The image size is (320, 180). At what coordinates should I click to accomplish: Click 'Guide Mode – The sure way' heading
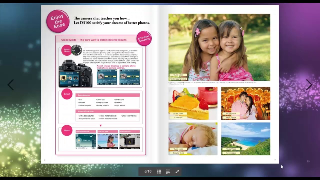(94, 40)
